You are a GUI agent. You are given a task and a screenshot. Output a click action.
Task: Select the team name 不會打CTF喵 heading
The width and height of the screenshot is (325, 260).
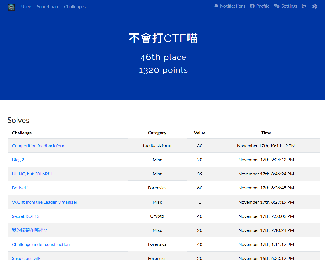click(x=163, y=38)
